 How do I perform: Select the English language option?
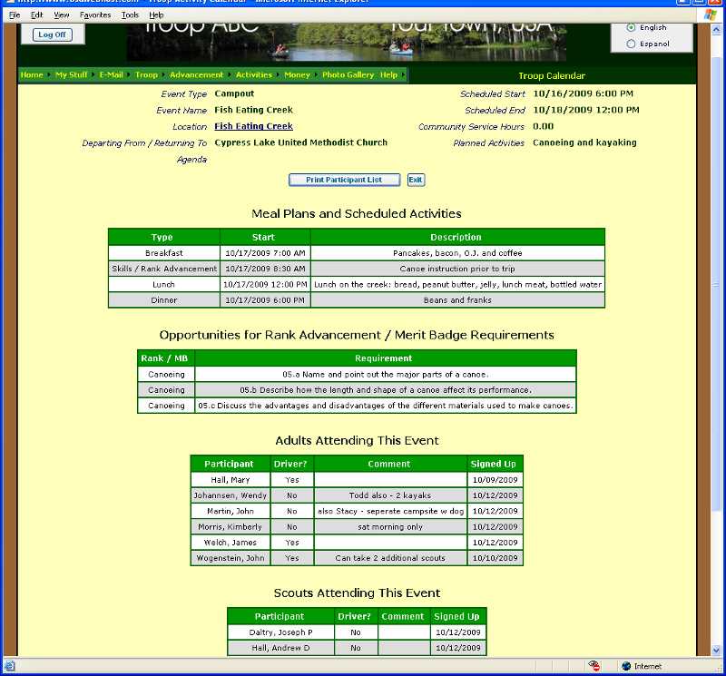[631, 27]
